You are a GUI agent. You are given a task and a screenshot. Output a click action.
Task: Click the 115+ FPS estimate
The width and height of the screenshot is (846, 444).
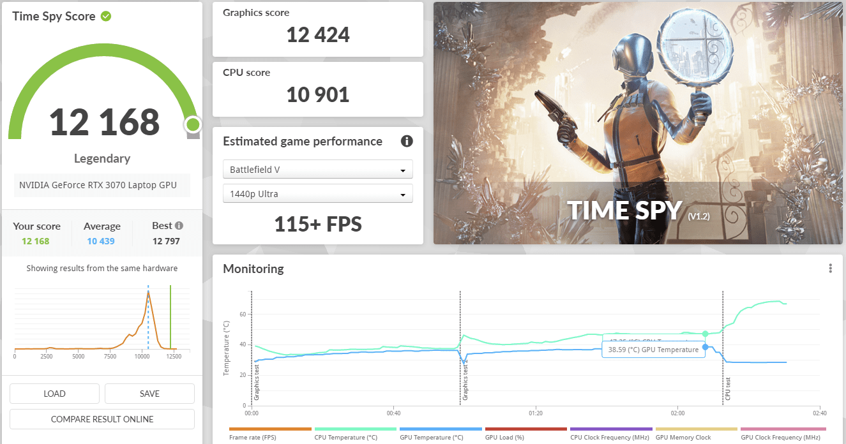(x=318, y=224)
